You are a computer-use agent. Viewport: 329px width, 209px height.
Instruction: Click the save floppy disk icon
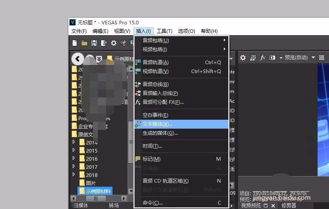coord(94,43)
